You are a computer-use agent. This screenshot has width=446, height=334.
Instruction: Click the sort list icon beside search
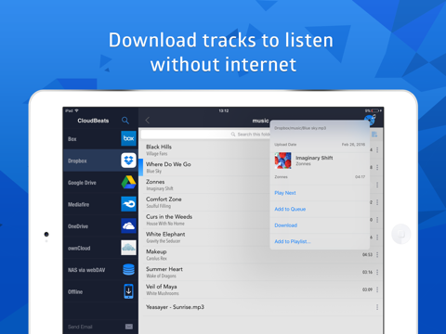click(374, 135)
